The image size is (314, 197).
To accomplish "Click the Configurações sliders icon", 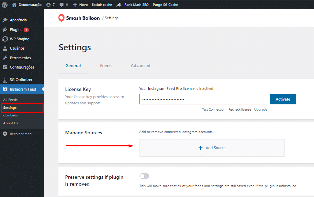I will [5, 67].
